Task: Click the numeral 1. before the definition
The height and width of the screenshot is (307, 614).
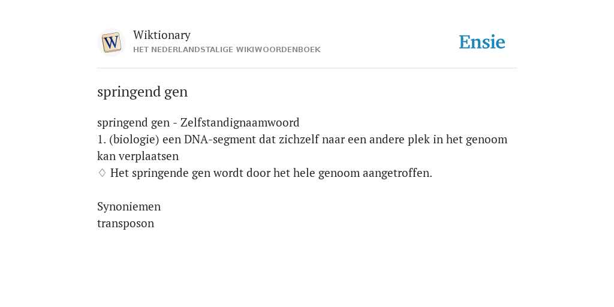Action: [101, 139]
